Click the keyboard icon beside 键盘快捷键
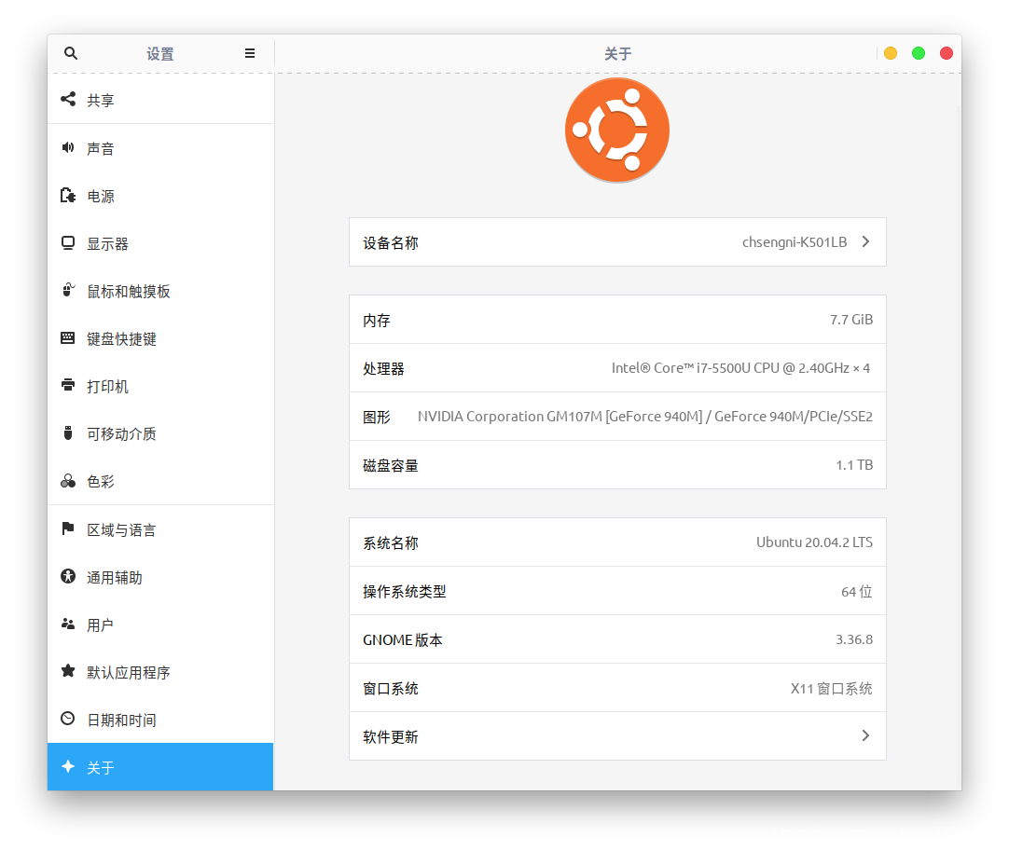The width and height of the screenshot is (1009, 851). pyautogui.click(x=67, y=337)
